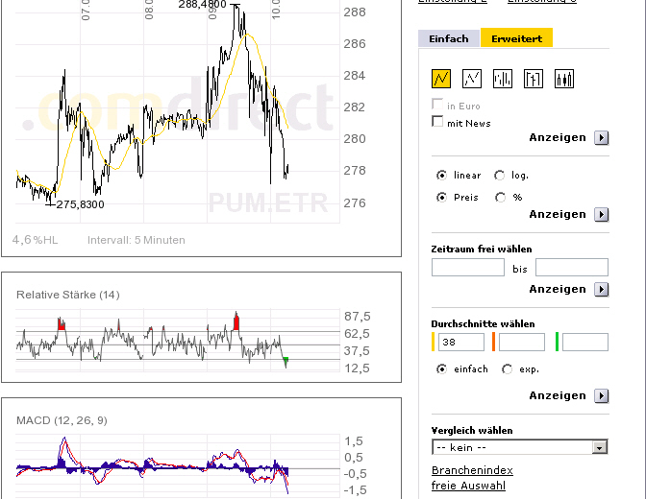The image size is (646, 499).
Task: Select the candlestick chart type icon
Action: 564,79
